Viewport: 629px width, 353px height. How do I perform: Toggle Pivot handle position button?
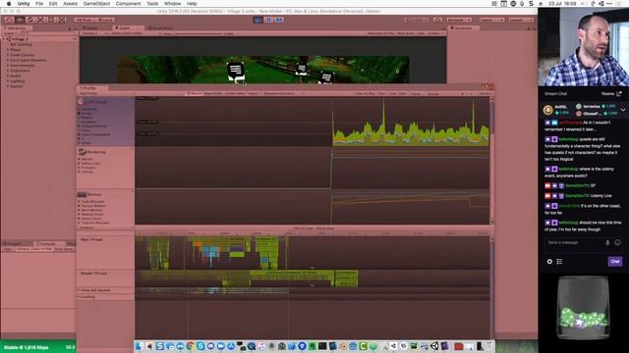pos(84,20)
